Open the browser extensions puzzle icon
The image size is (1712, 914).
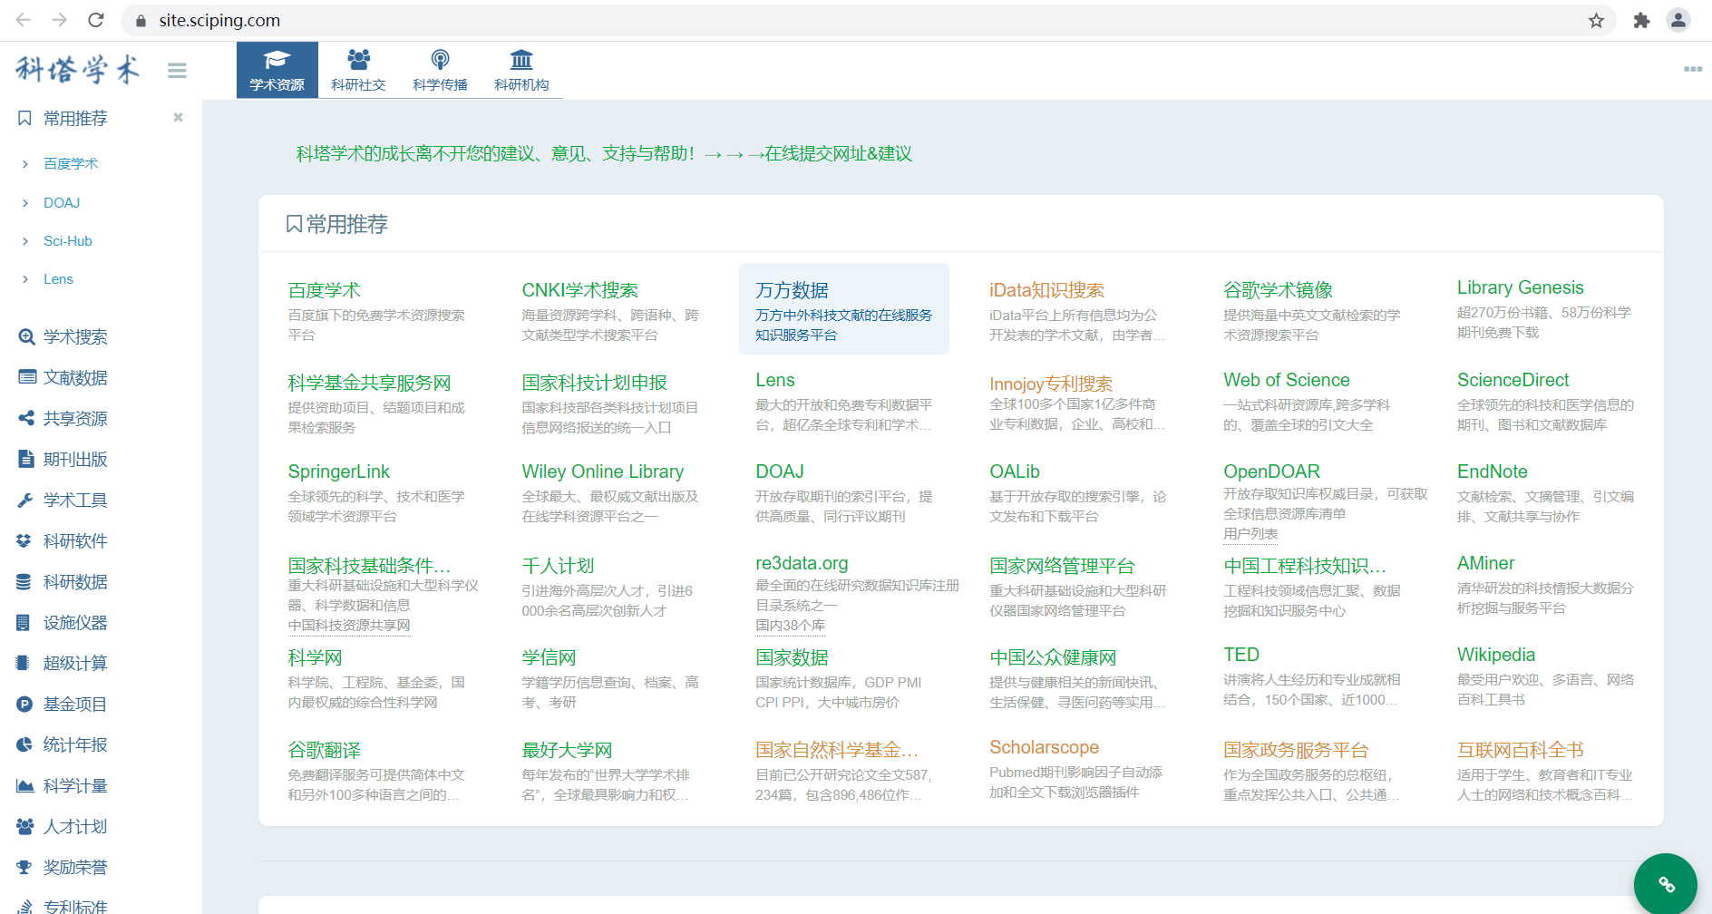1641,20
